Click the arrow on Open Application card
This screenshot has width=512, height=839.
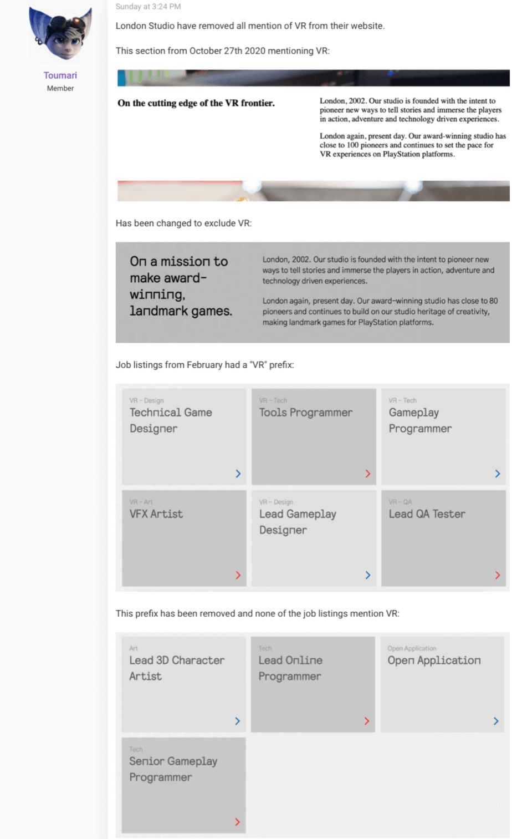(496, 721)
